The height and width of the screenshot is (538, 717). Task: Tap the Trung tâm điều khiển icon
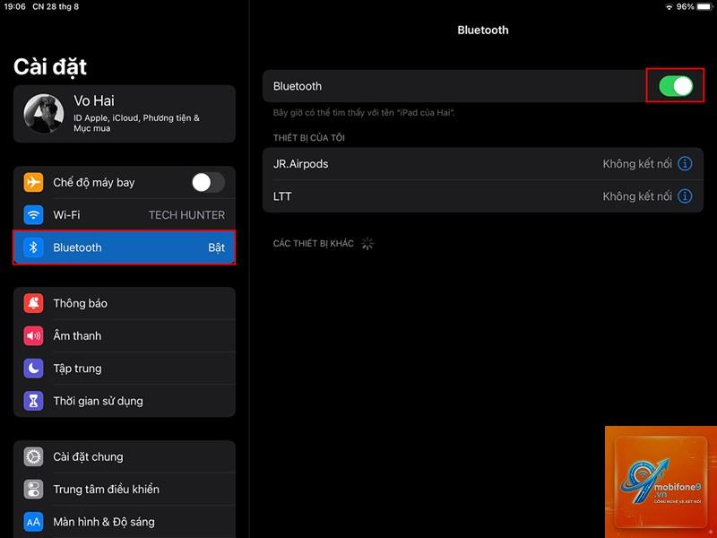tap(33, 489)
